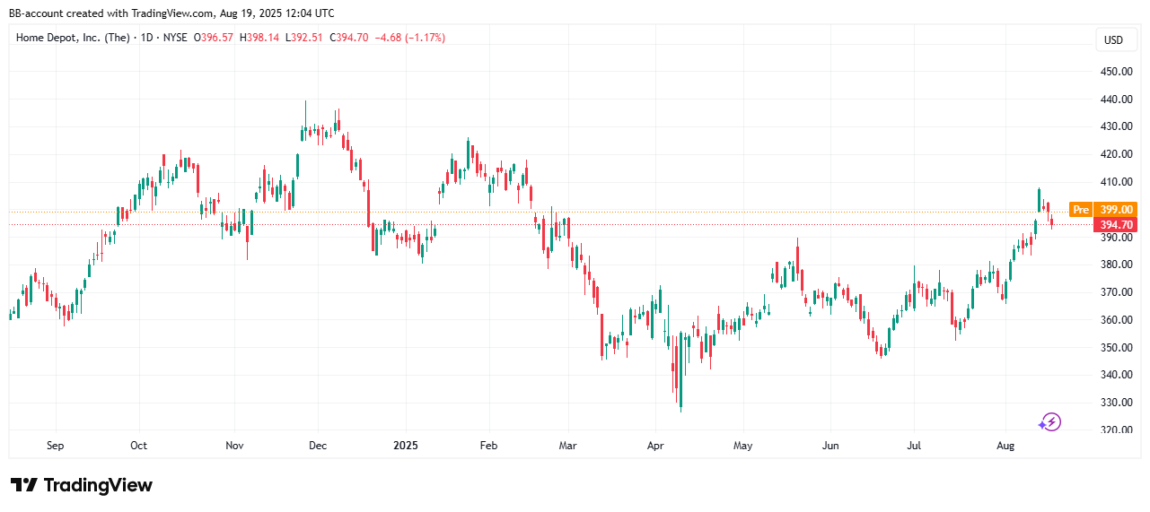
Task: Click the purple lightning bolt icon
Action: click(1050, 421)
